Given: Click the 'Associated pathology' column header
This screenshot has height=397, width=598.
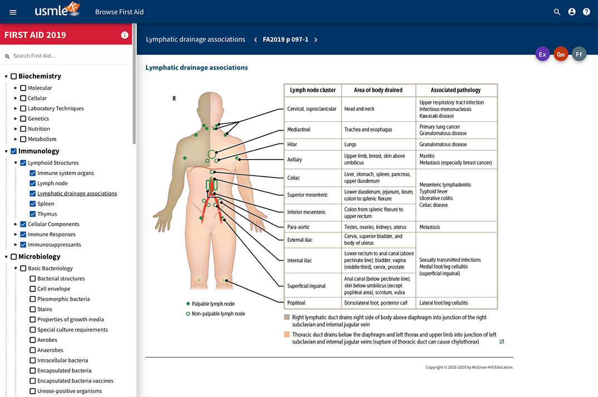Looking at the screenshot, I should [x=456, y=90].
